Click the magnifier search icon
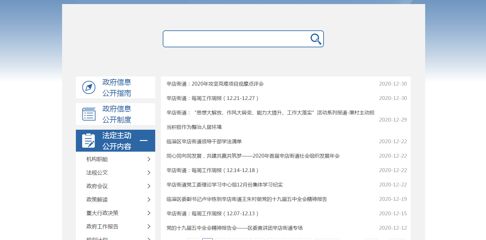The image size is (486, 240). coord(316,39)
